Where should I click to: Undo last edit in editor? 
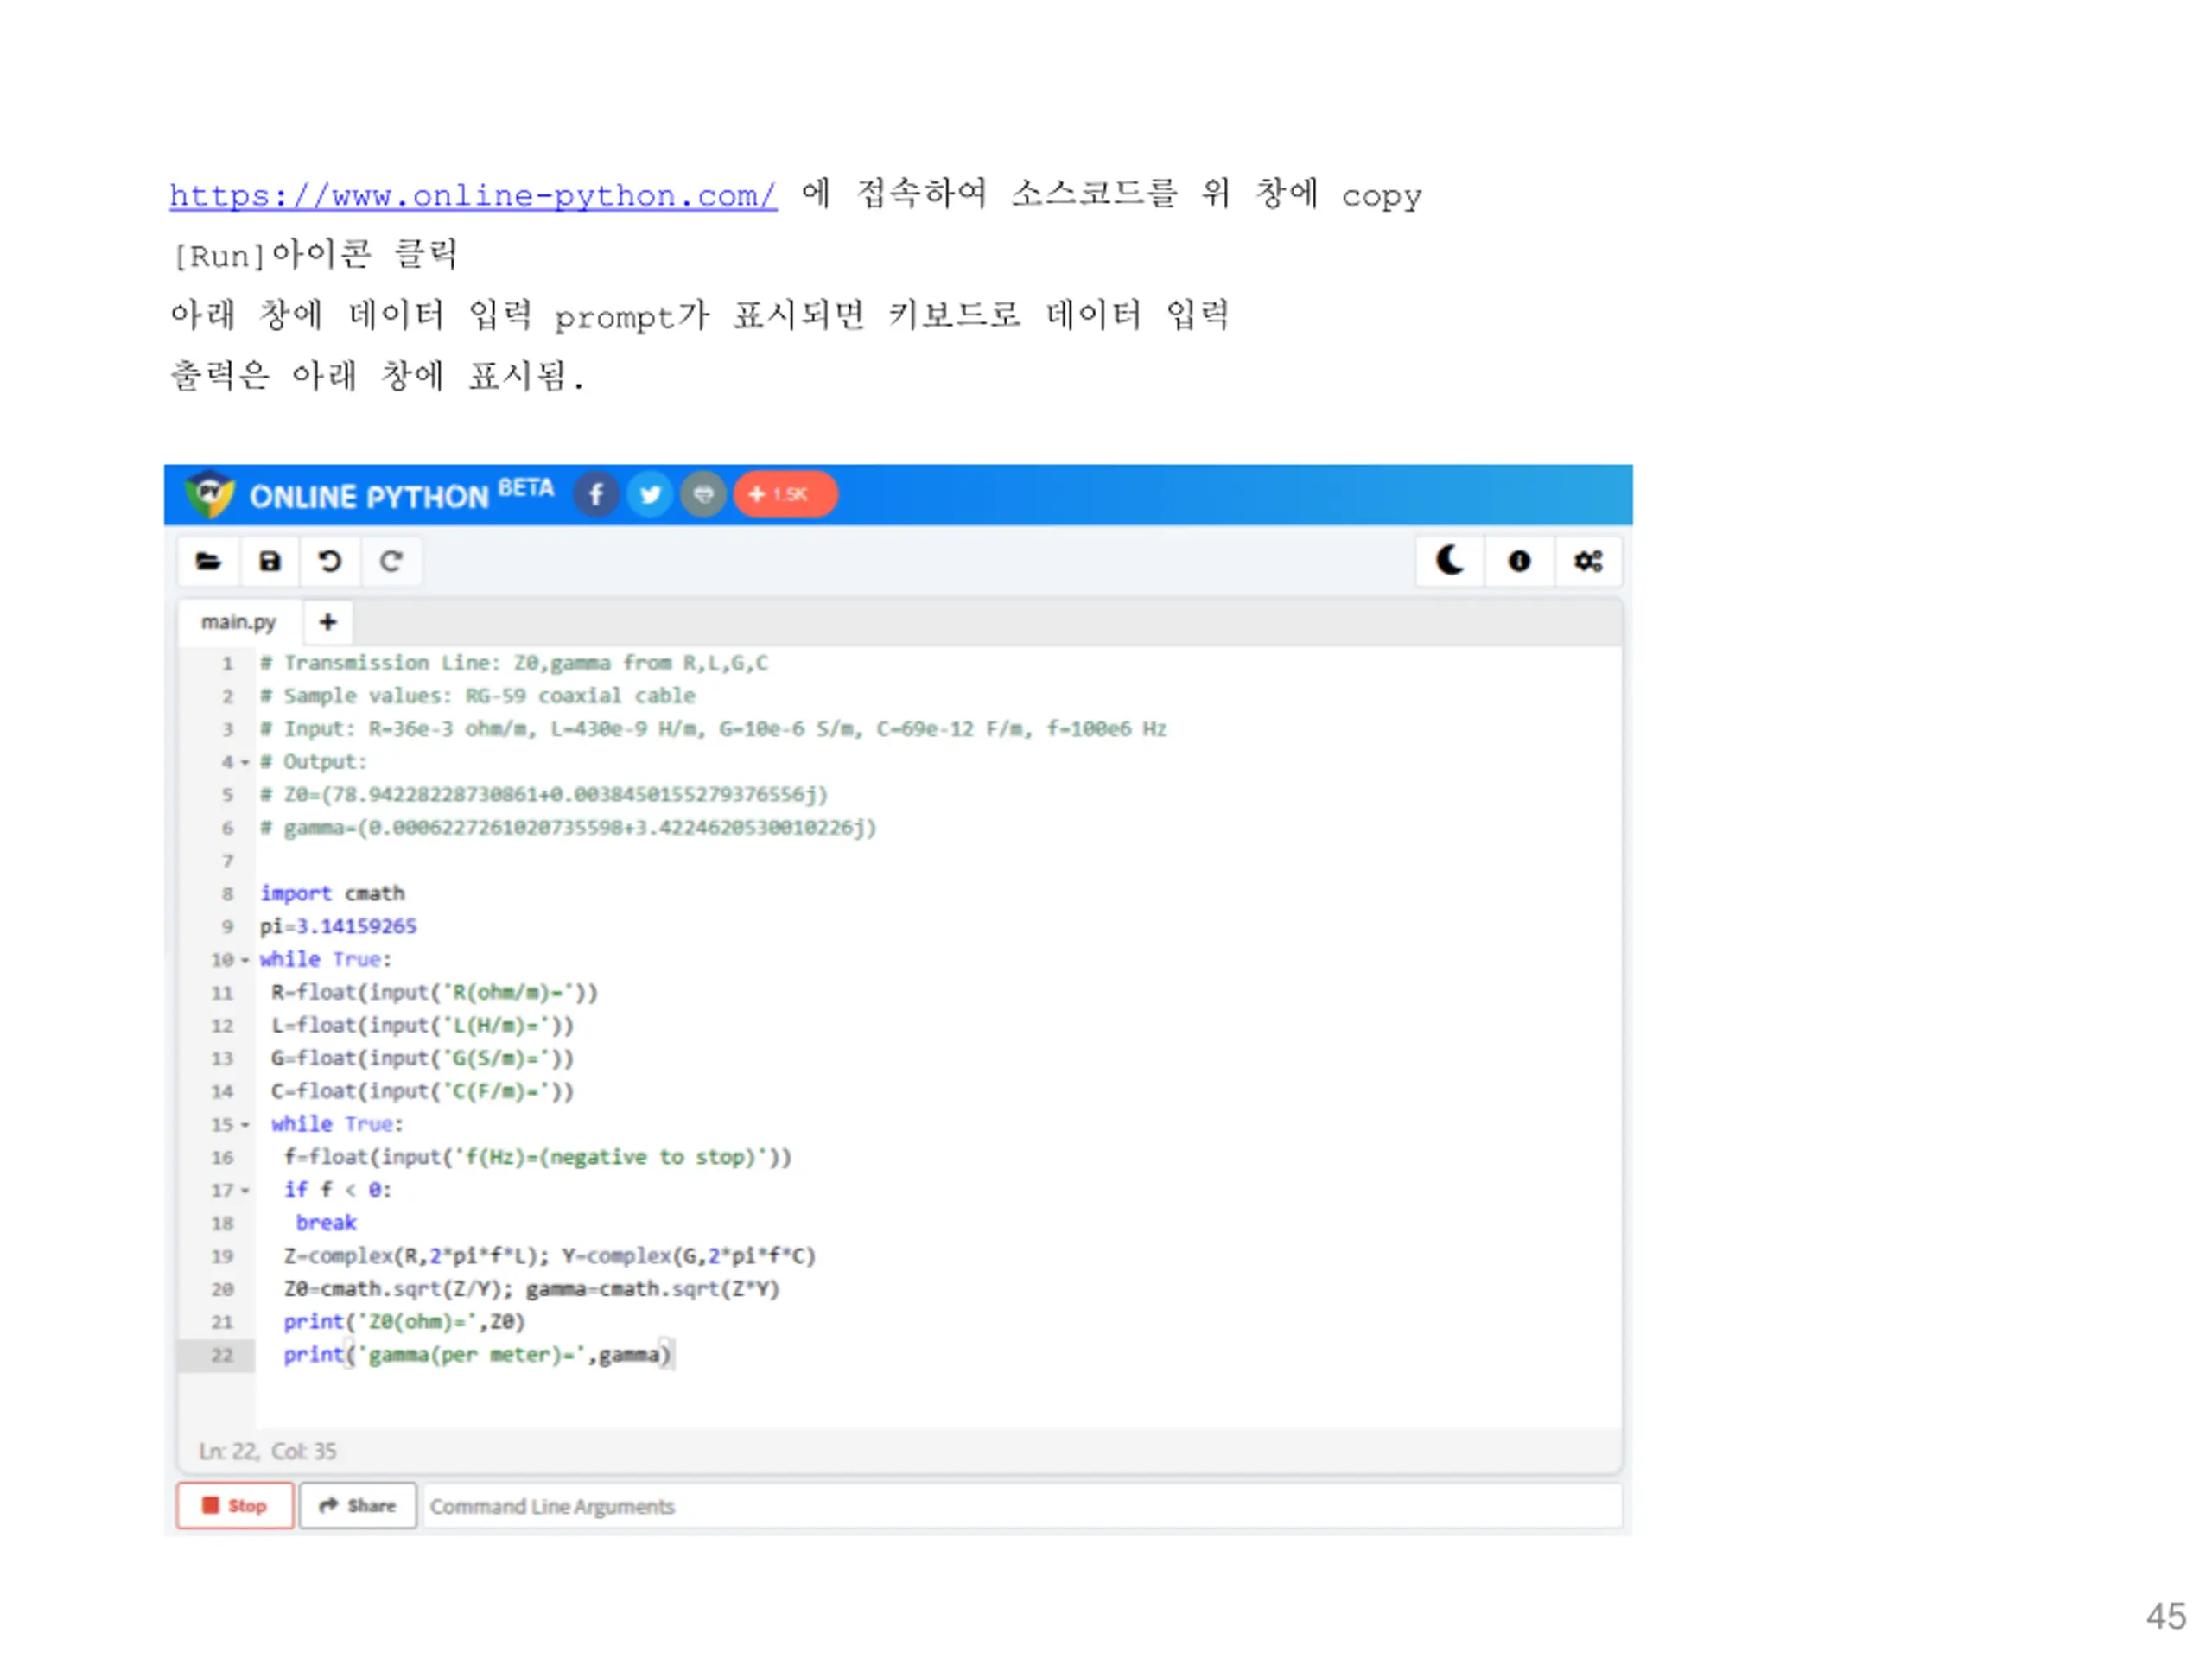click(x=330, y=561)
